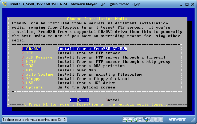
Task: Select the 1 CD/DVD install option
Action: (x=74, y=49)
